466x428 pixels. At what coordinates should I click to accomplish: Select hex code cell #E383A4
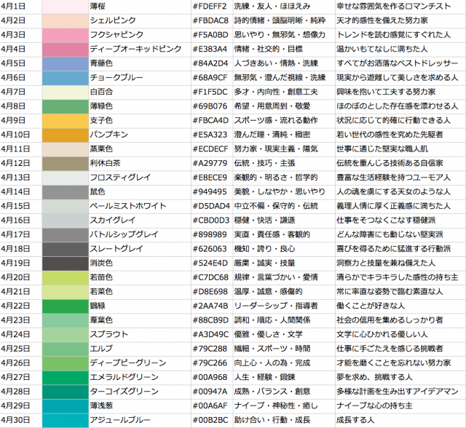[211, 49]
